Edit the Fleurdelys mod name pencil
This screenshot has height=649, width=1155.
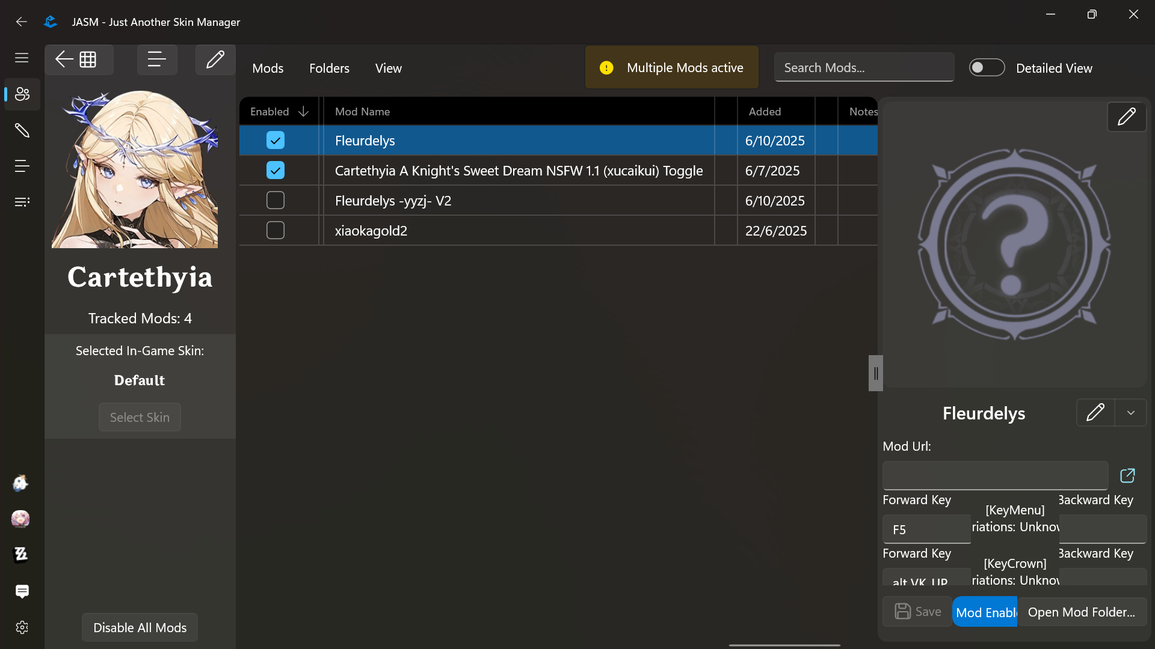1095,413
